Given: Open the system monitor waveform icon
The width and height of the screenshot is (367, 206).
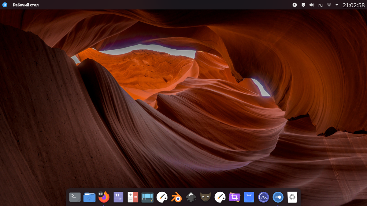Looking at the screenshot, I should click(263, 197).
